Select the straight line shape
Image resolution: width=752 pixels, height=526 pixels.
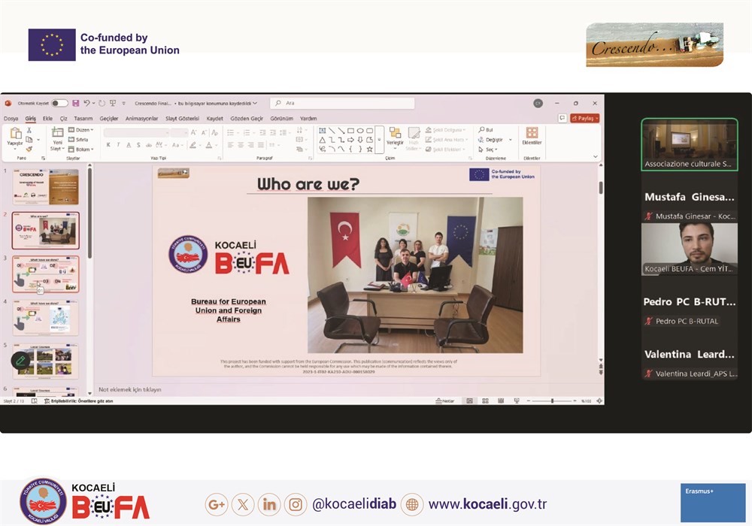point(332,130)
